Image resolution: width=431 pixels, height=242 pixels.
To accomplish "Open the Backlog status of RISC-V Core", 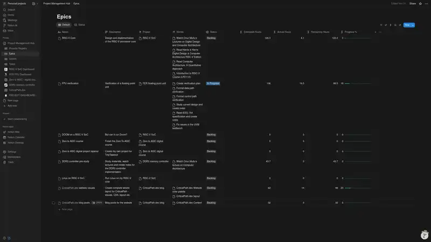I will [x=211, y=38].
